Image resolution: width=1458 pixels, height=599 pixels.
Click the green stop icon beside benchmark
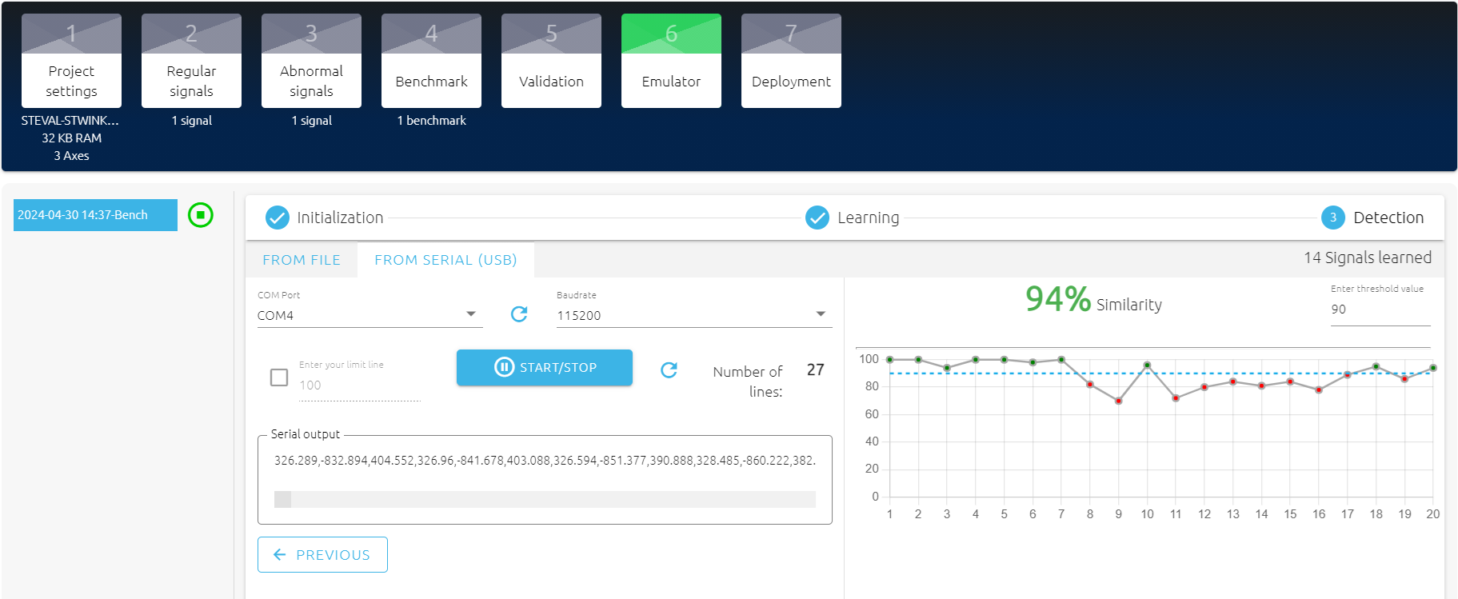point(201,215)
